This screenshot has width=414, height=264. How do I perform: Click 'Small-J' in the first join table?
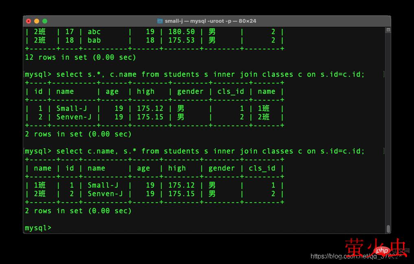tap(72, 108)
